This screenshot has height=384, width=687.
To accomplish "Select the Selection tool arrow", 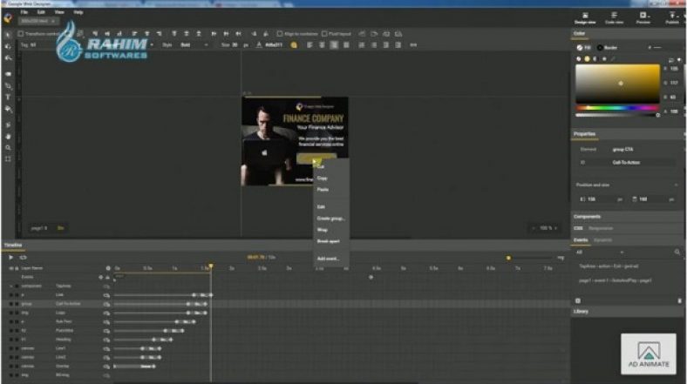I will tap(8, 34).
